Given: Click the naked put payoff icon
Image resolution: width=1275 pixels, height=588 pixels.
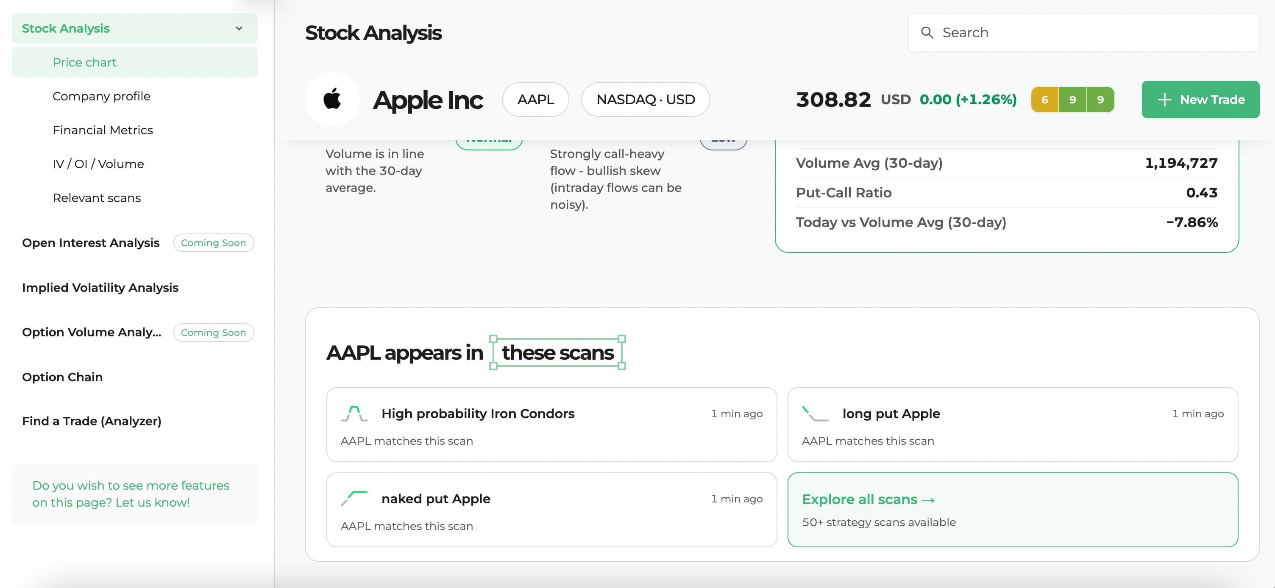Looking at the screenshot, I should click(x=354, y=499).
